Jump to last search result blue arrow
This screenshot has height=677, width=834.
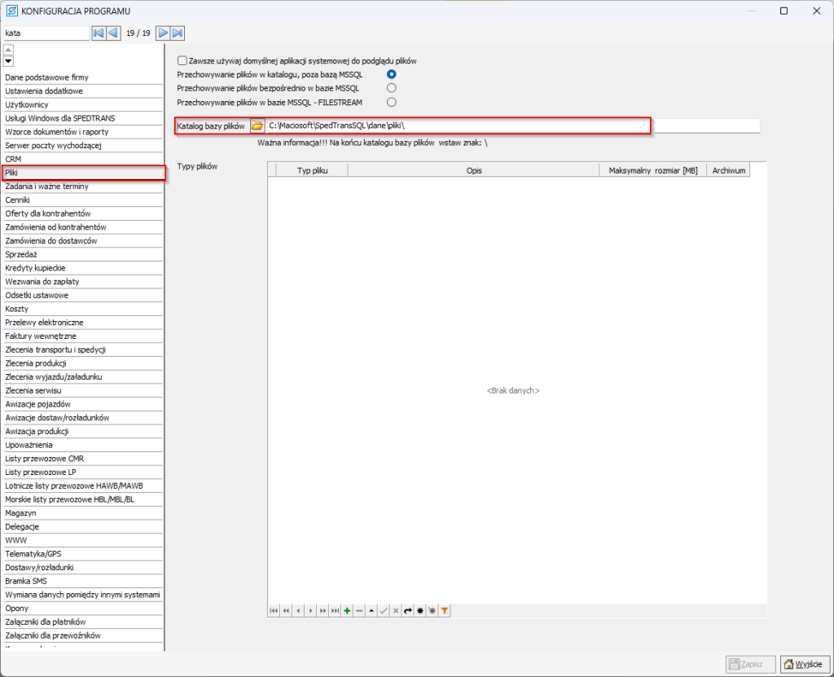pyautogui.click(x=178, y=33)
